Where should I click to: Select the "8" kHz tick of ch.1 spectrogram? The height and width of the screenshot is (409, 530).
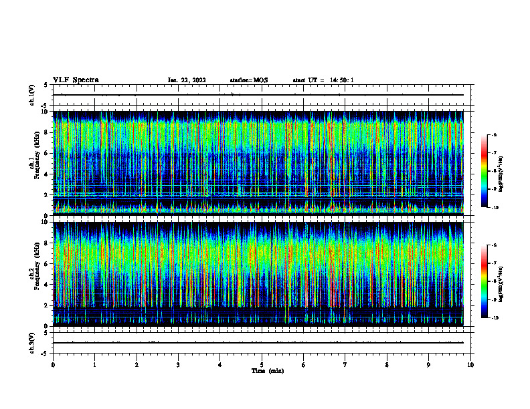tap(47, 132)
